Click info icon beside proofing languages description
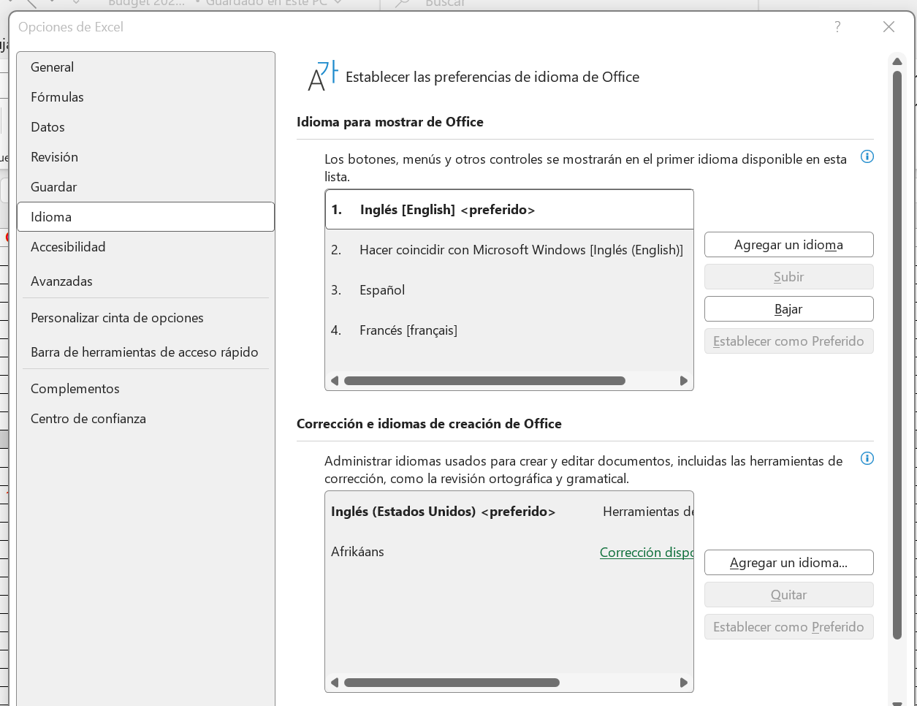 (x=867, y=458)
